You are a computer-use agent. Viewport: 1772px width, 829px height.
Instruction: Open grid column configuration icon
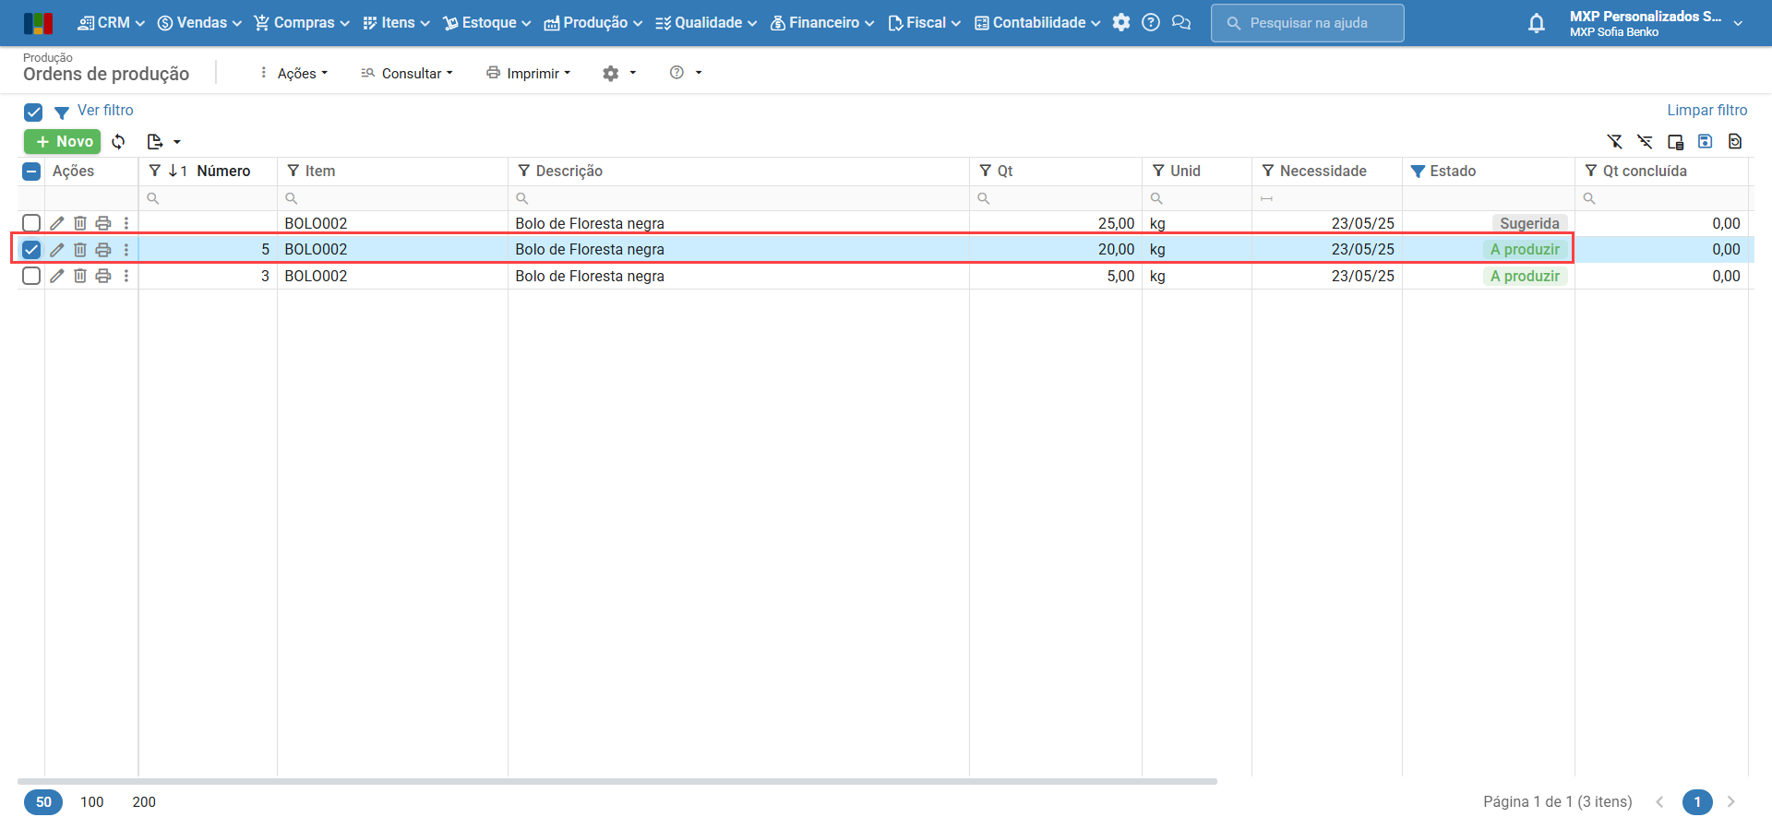click(x=1675, y=141)
